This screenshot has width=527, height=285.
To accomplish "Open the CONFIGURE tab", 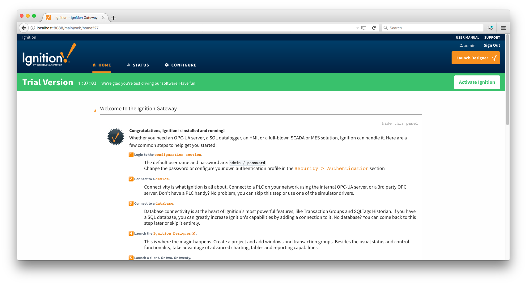I will pyautogui.click(x=181, y=65).
